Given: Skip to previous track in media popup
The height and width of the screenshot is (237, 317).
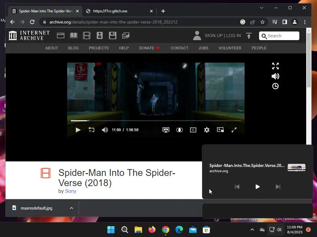Looking at the screenshot, I should point(237,187).
